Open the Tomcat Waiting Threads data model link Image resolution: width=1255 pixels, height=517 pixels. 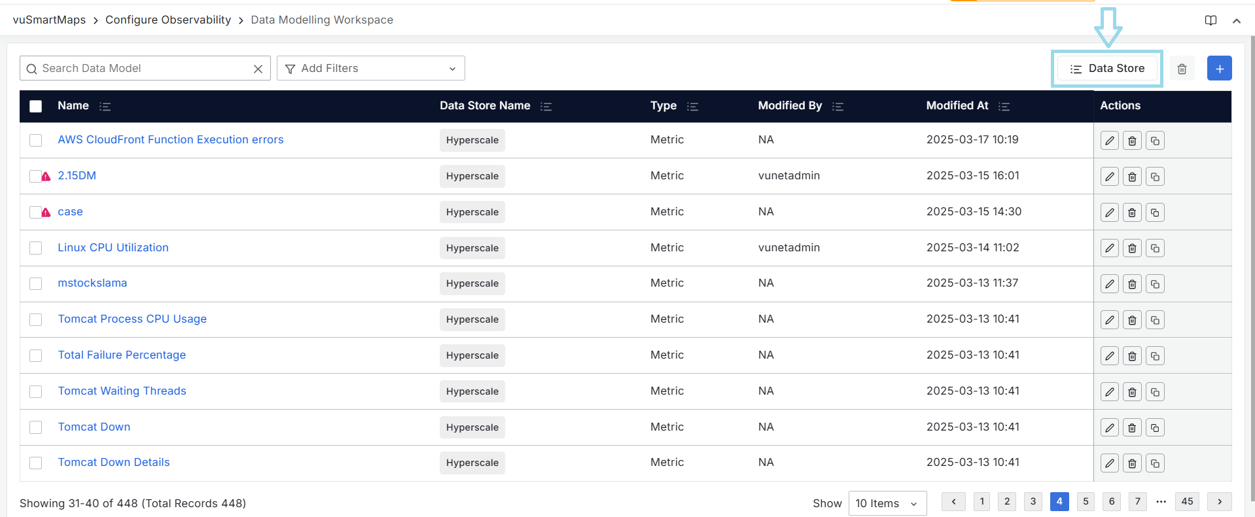click(x=122, y=391)
